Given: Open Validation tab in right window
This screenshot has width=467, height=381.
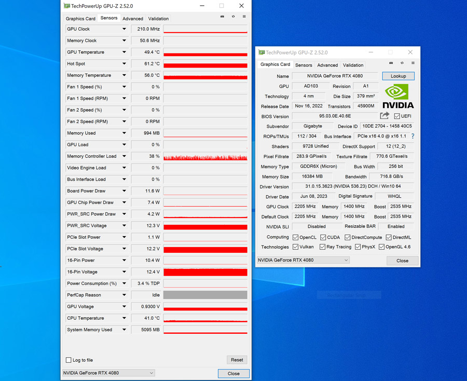Looking at the screenshot, I should pos(353,65).
